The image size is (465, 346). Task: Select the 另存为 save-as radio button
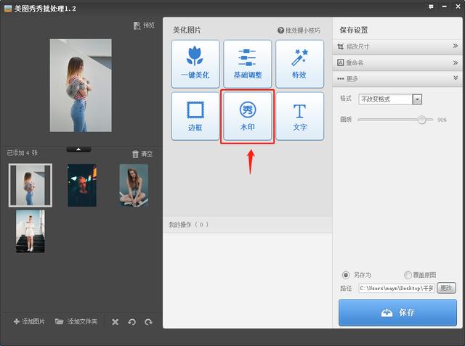tap(346, 275)
